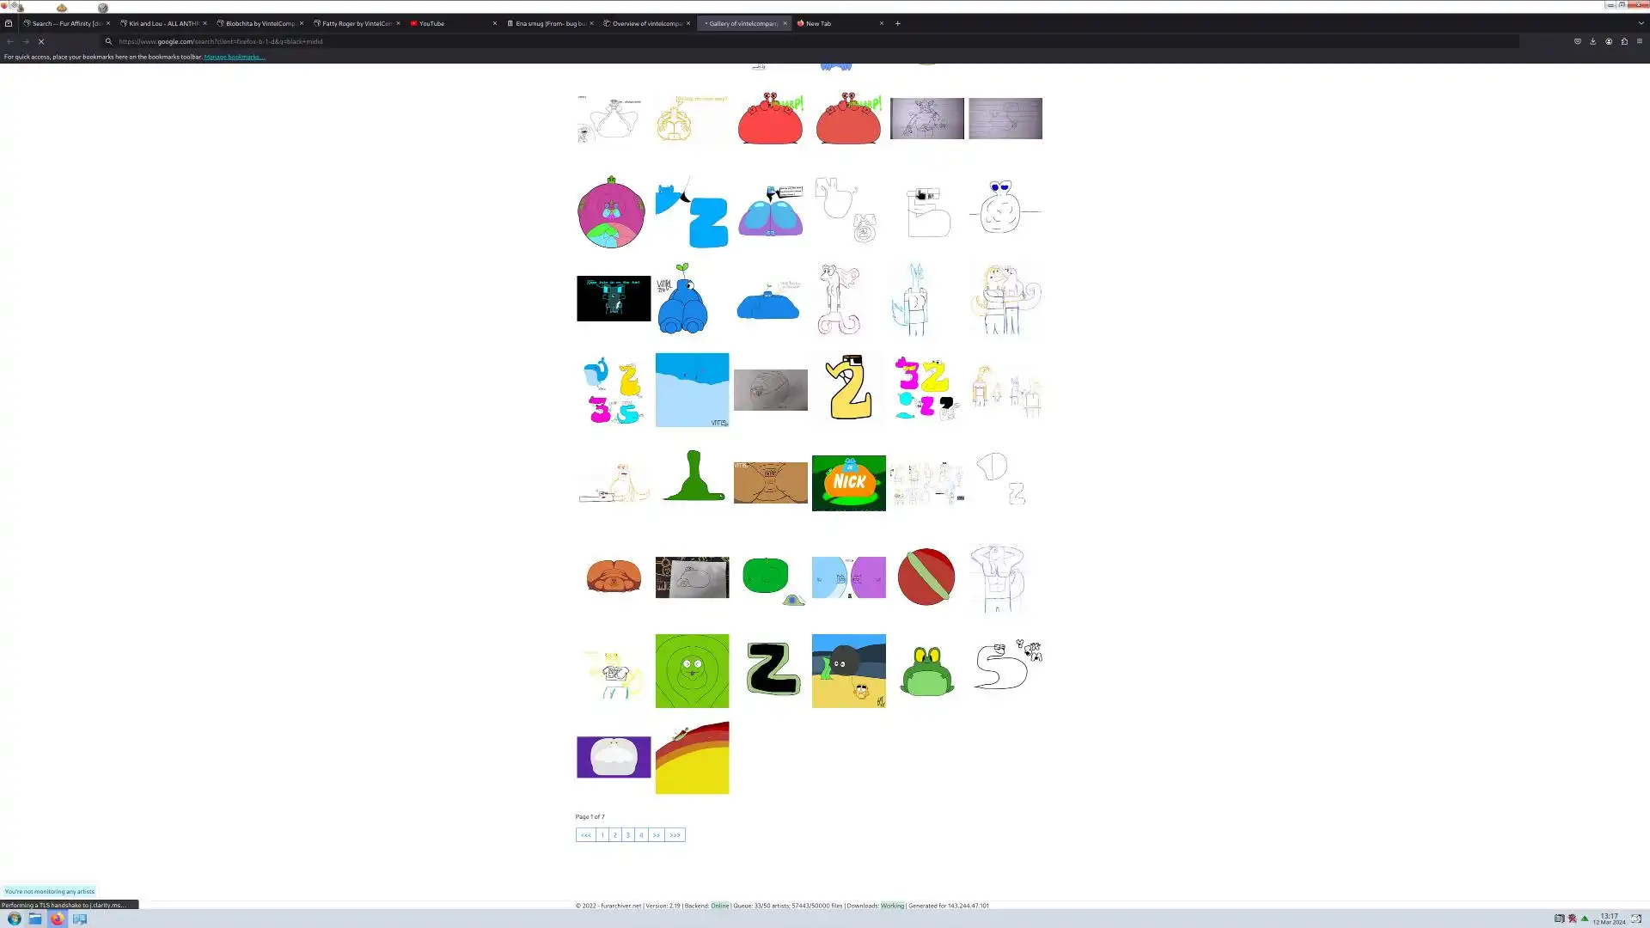Open a new tab with plus button
Viewport: 1650px width, 928px height.
point(898,23)
